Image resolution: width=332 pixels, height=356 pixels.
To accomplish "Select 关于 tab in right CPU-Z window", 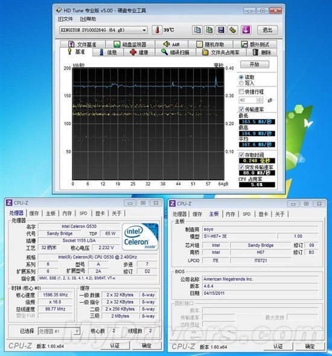I will [x=279, y=214].
